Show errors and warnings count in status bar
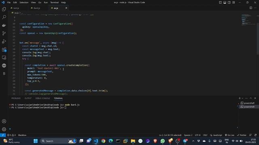The width and height of the screenshot is (259, 145). pos(11,135)
